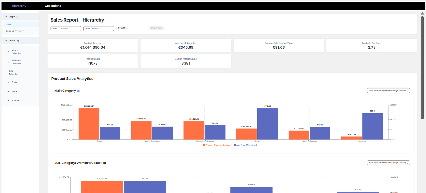Click the scrollbar up arrow

[x=422, y=13]
